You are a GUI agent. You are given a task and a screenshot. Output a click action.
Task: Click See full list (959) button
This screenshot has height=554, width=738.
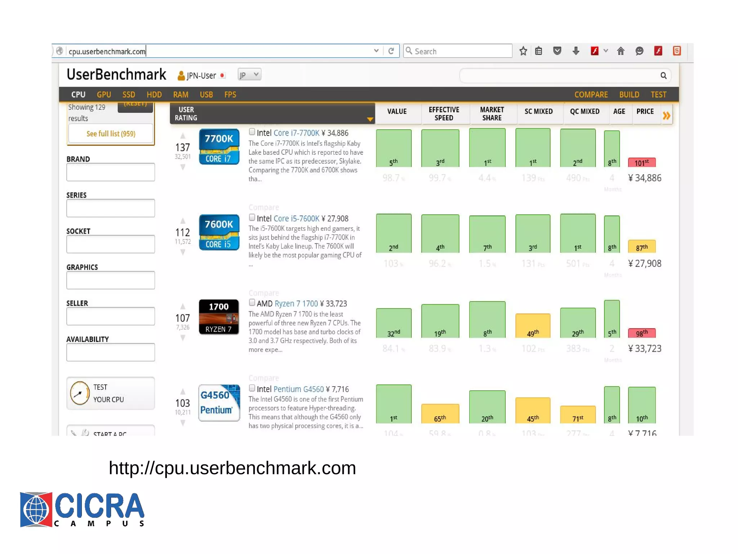(111, 133)
